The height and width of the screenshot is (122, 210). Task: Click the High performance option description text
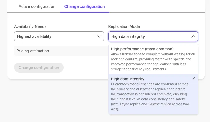pyautogui.click(x=153, y=62)
